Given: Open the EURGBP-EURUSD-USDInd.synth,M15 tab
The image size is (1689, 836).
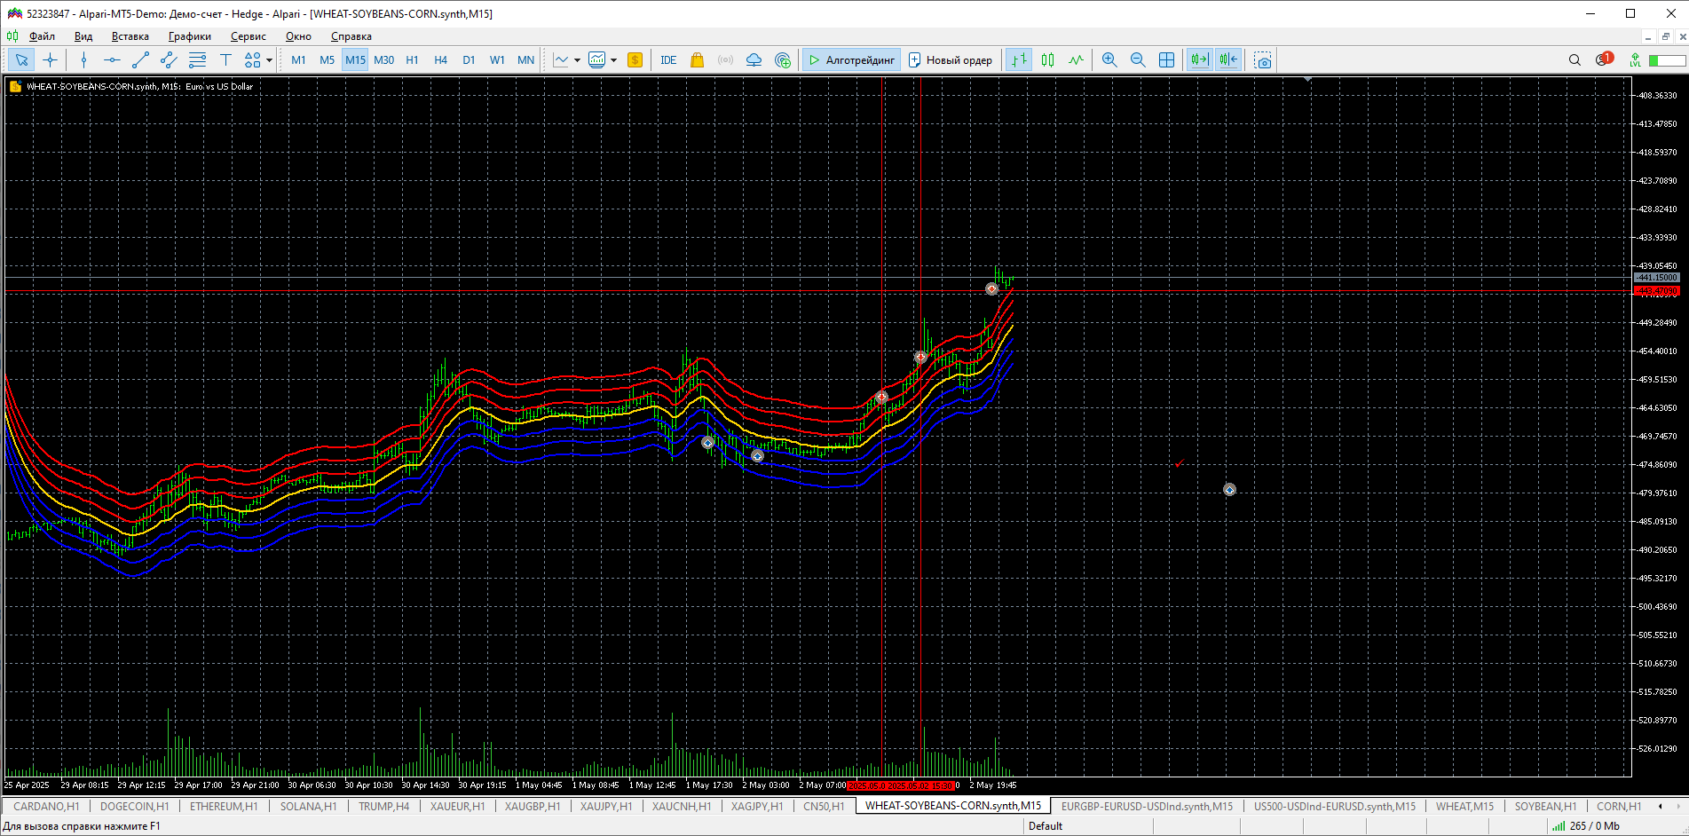Looking at the screenshot, I should tap(1147, 807).
